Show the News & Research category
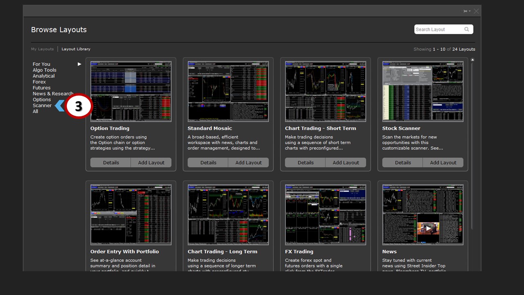 (x=53, y=94)
